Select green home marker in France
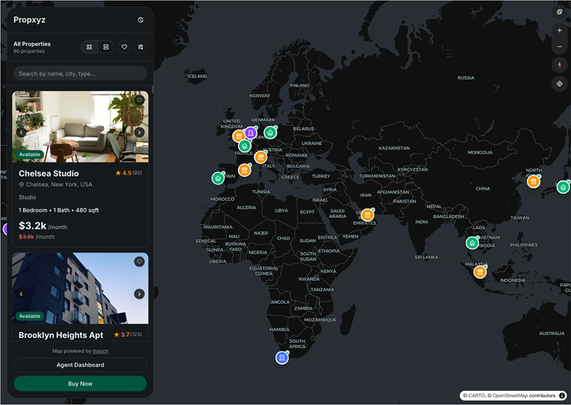 (x=245, y=146)
